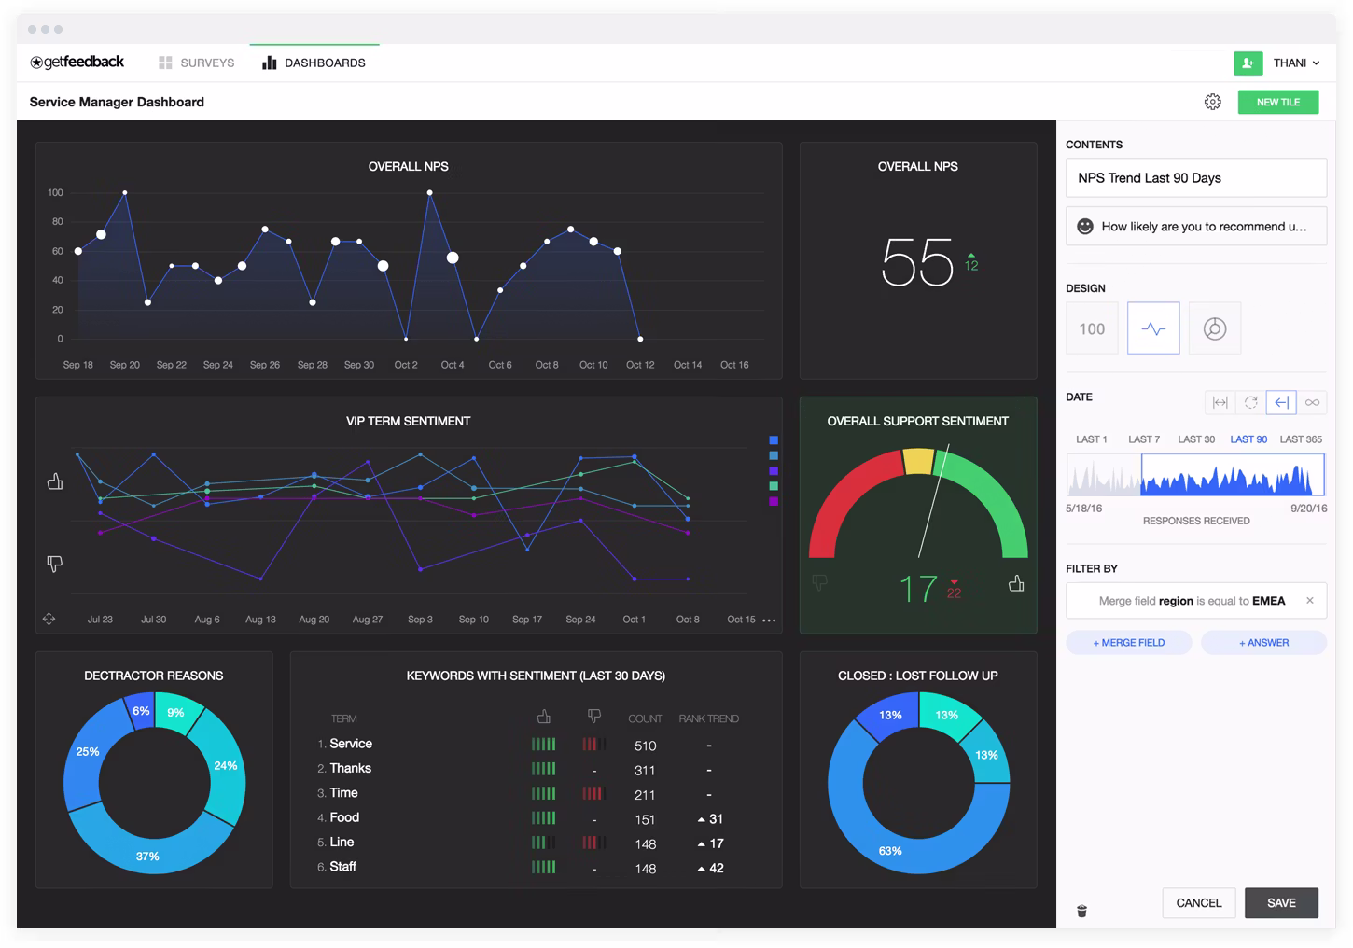The width and height of the screenshot is (1353, 948).
Task: Click the getfeedback logo
Action: 77,63
